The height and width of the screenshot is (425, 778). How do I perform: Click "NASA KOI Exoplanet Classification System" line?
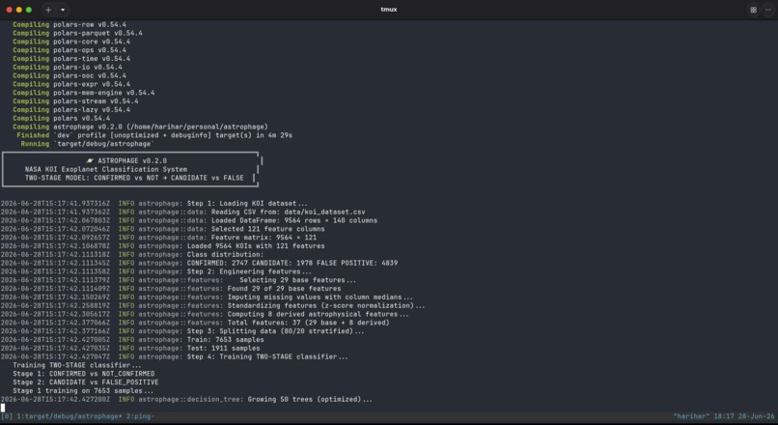coord(106,169)
